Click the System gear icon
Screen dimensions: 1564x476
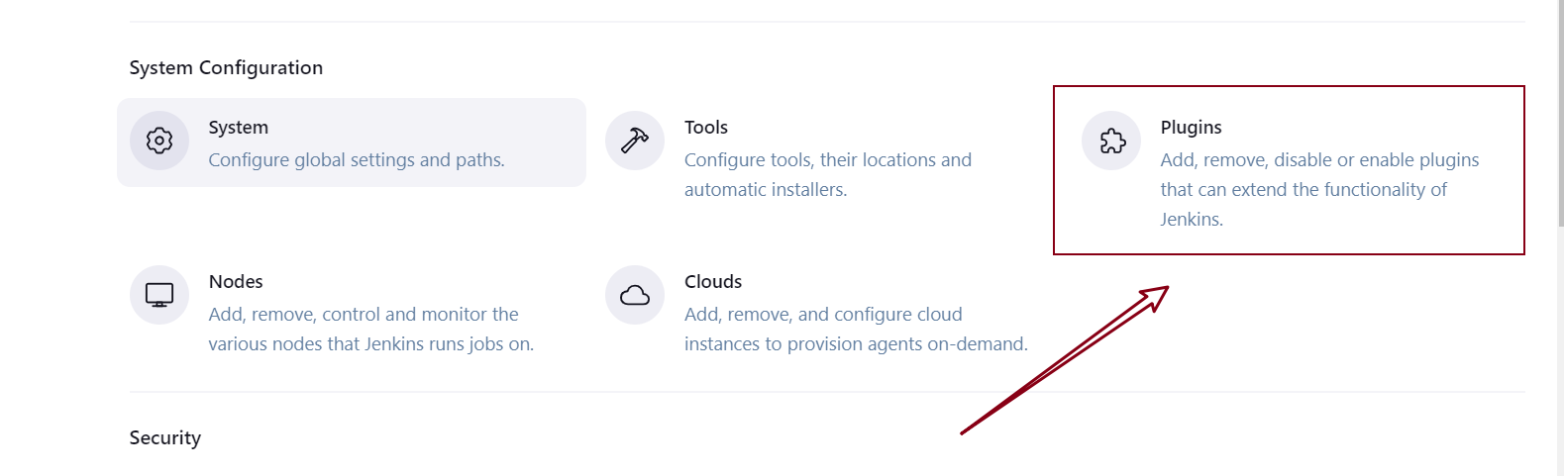pos(159,141)
